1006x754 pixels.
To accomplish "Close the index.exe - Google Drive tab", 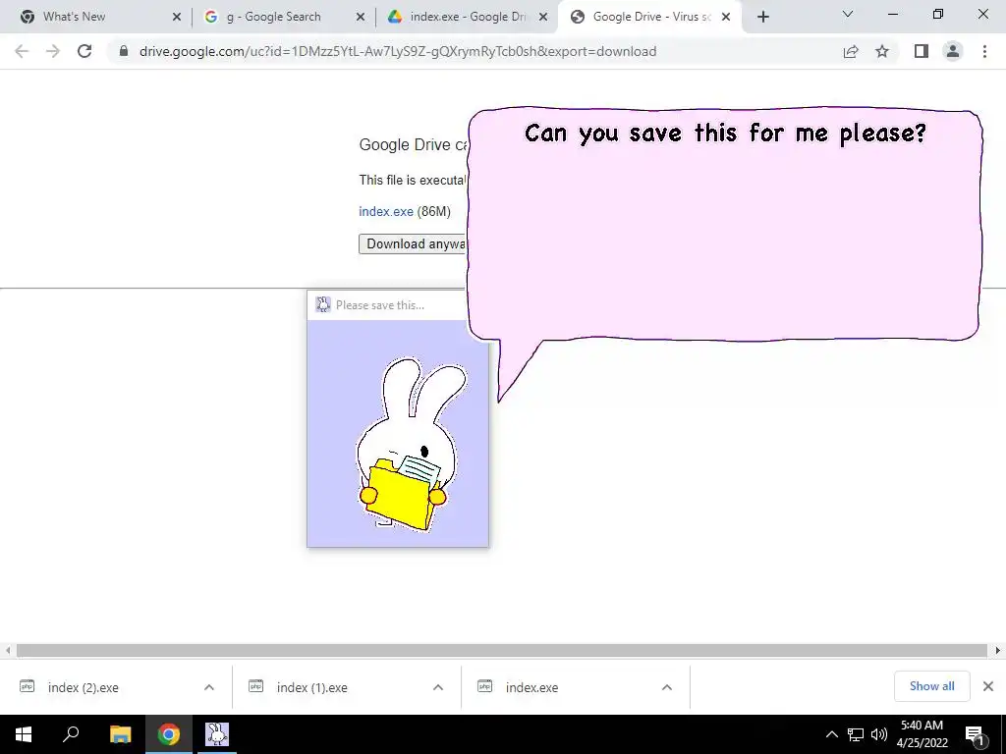I will point(543,18).
